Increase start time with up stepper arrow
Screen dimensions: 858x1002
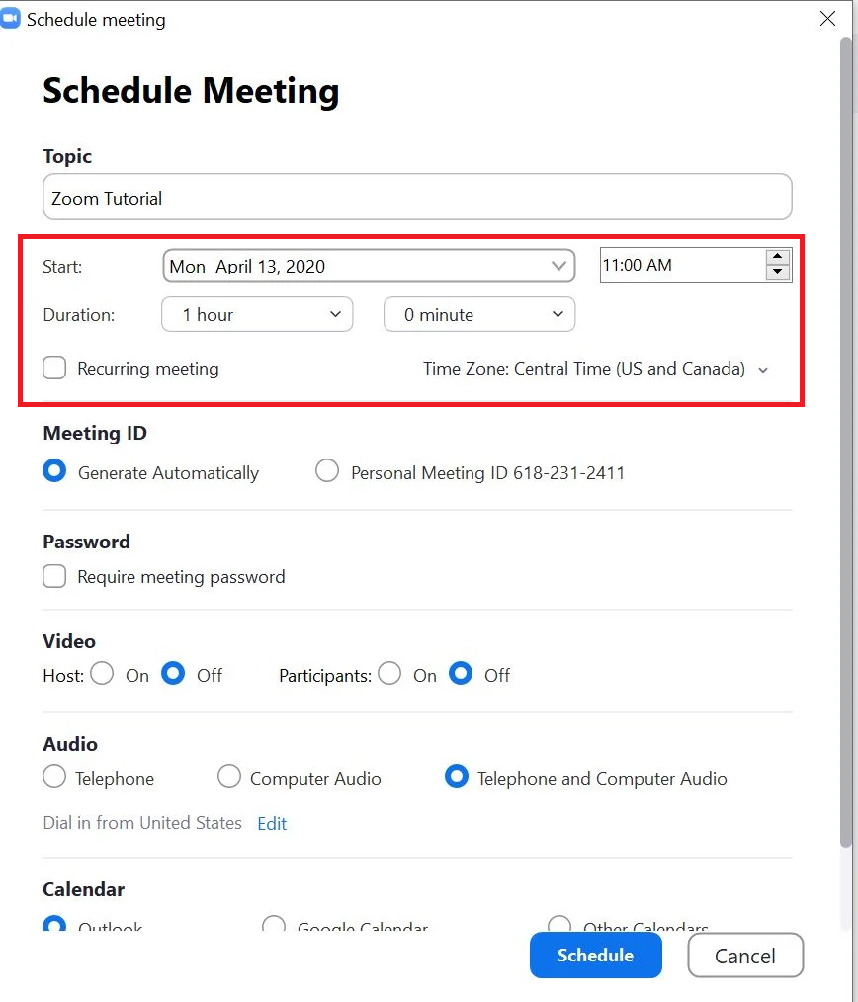(x=778, y=257)
